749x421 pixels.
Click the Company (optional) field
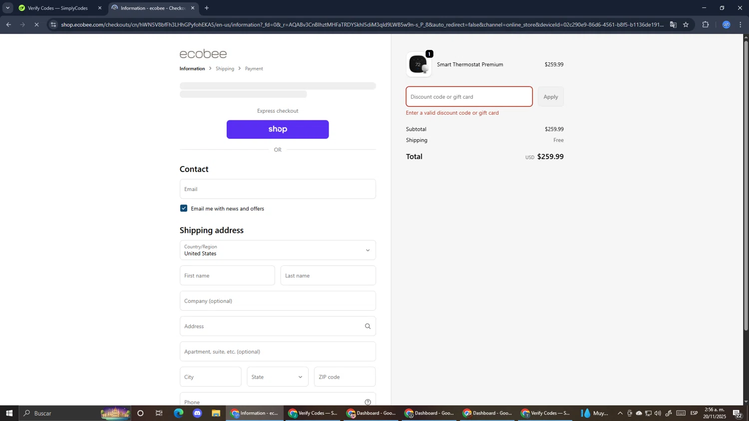278,301
